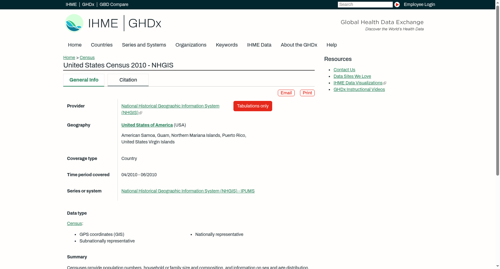Open the Keywords menu item
The width and height of the screenshot is (500, 269).
(x=227, y=45)
